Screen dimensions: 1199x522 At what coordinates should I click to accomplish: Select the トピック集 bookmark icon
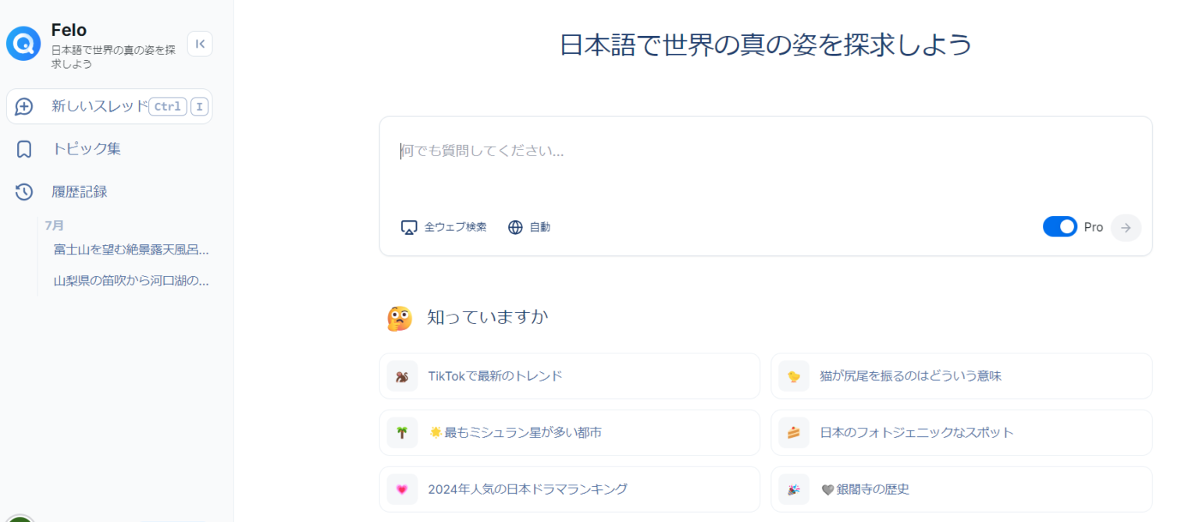[x=23, y=148]
